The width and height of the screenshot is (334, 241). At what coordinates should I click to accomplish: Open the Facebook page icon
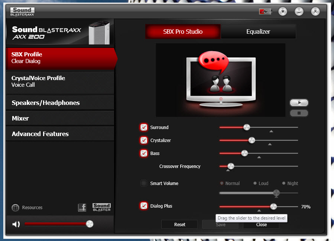82,207
